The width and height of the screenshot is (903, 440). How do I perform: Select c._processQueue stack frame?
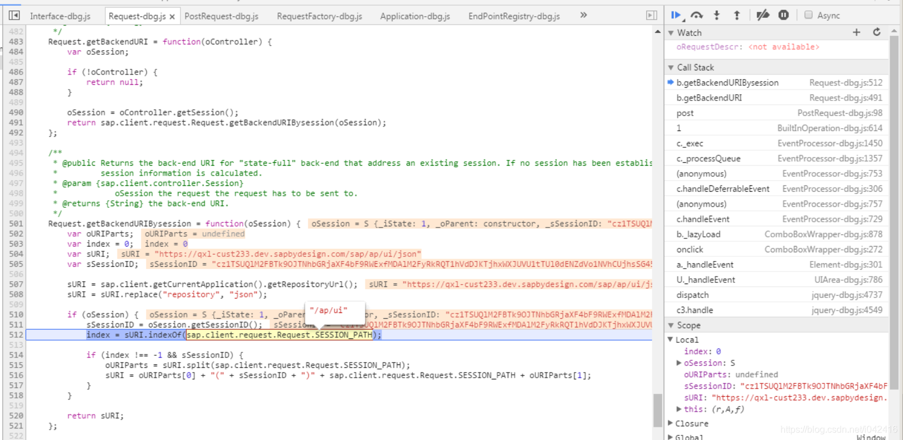[776, 158]
